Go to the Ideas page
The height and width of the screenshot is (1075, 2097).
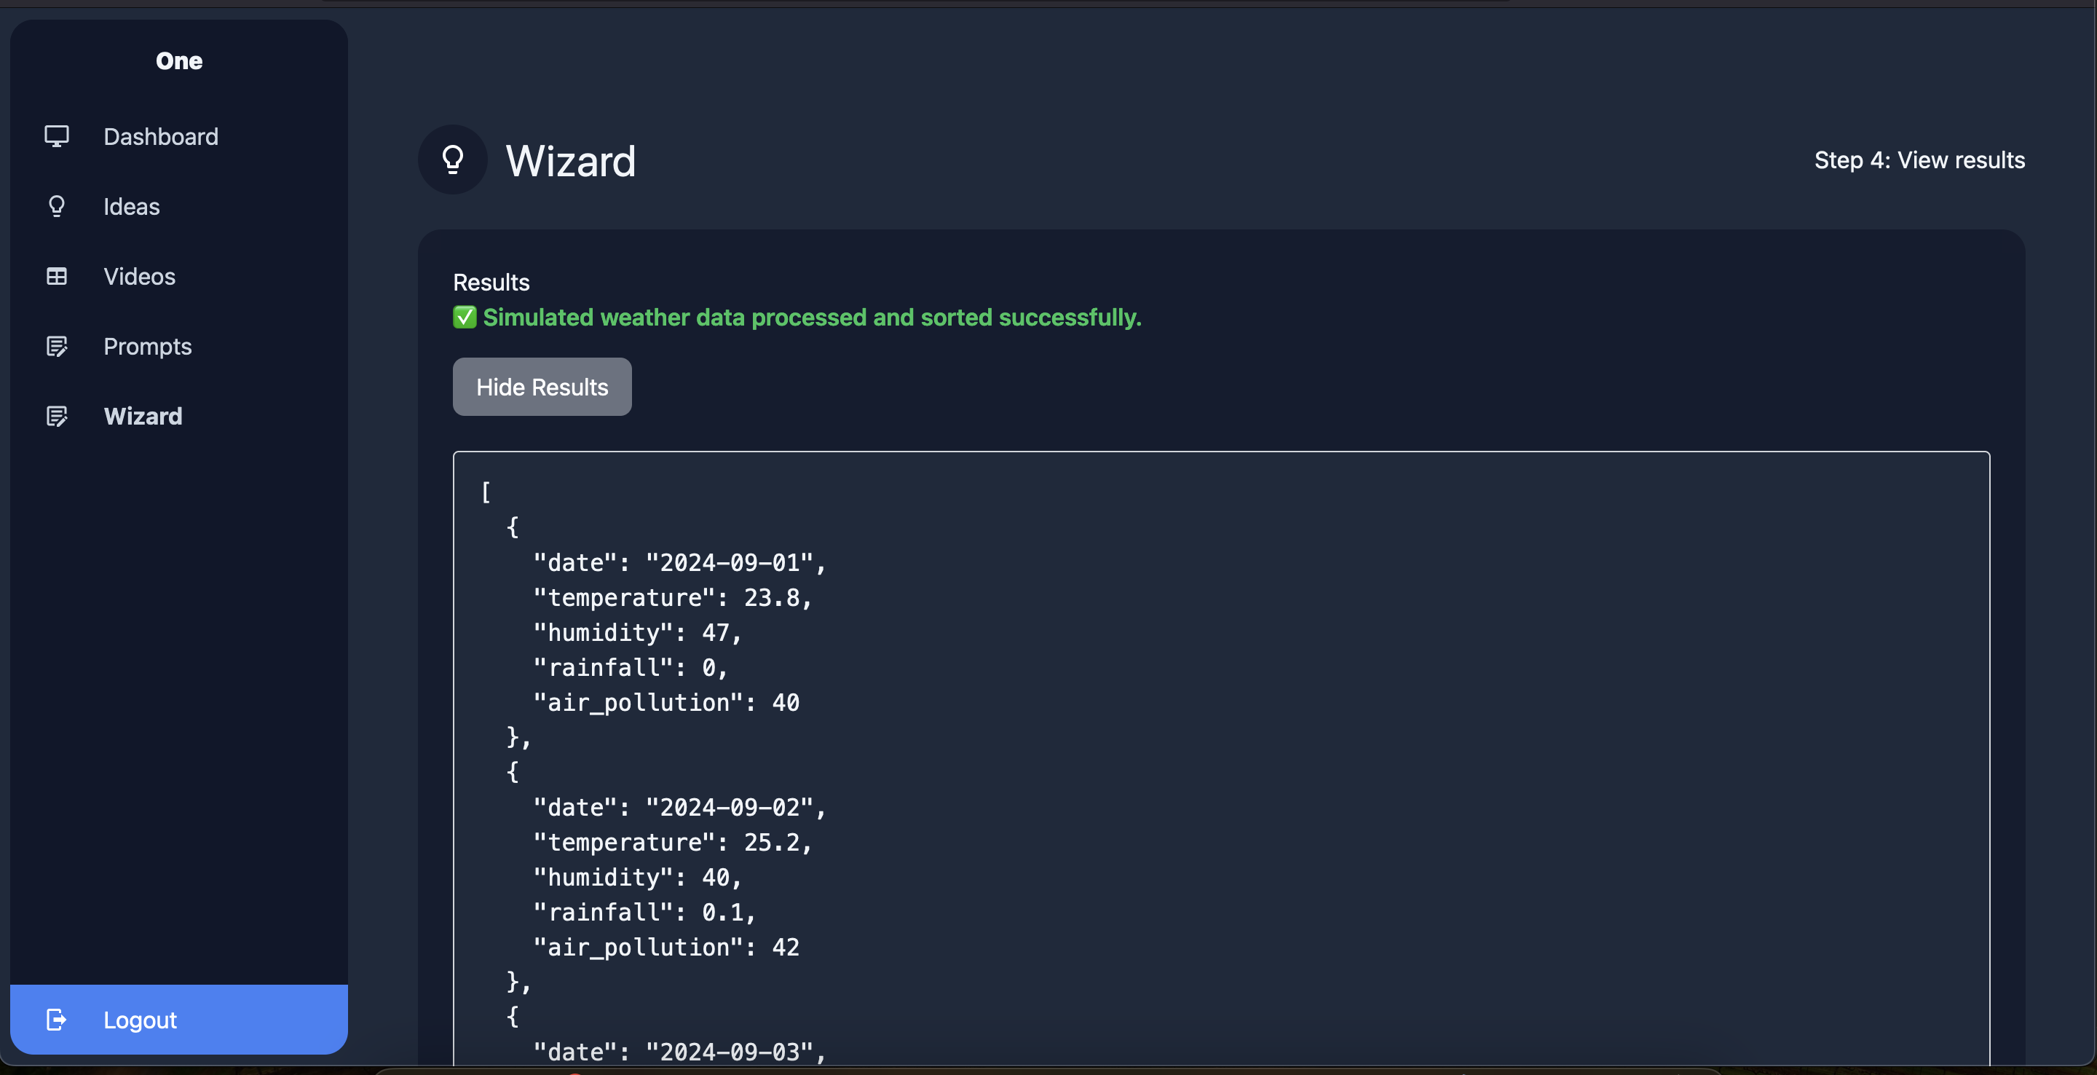[131, 206]
